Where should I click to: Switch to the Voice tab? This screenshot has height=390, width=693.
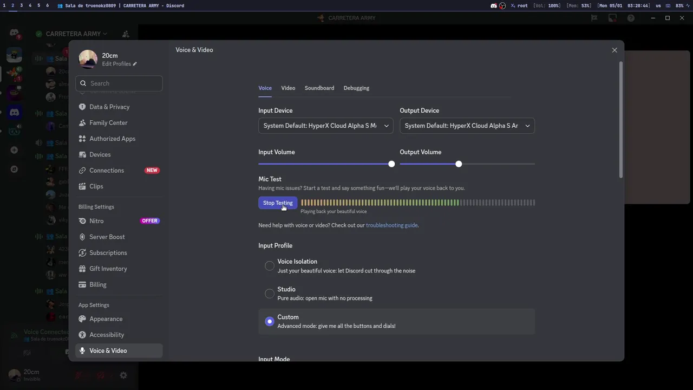click(265, 88)
